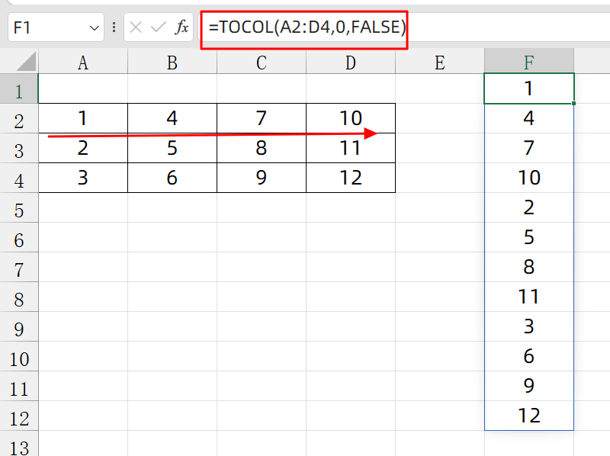Image resolution: width=610 pixels, height=456 pixels.
Task: Click cell F5 containing 2
Action: pos(529,207)
